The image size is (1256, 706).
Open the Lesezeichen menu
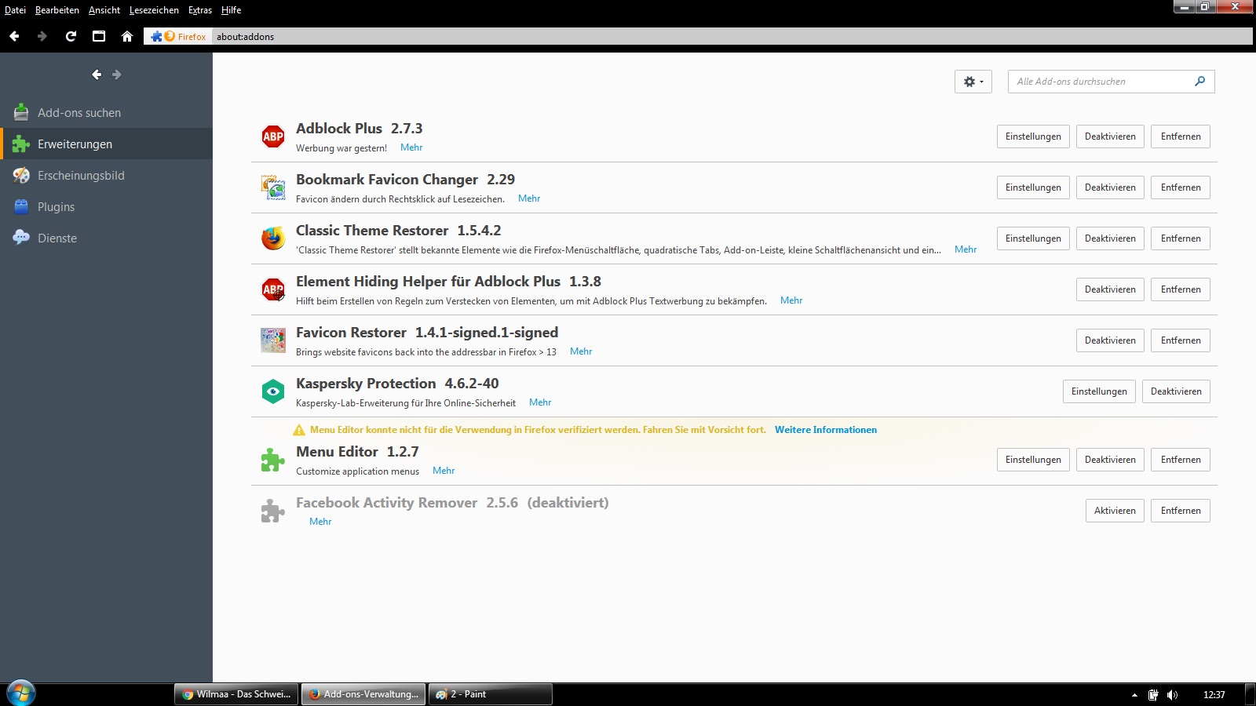(154, 10)
